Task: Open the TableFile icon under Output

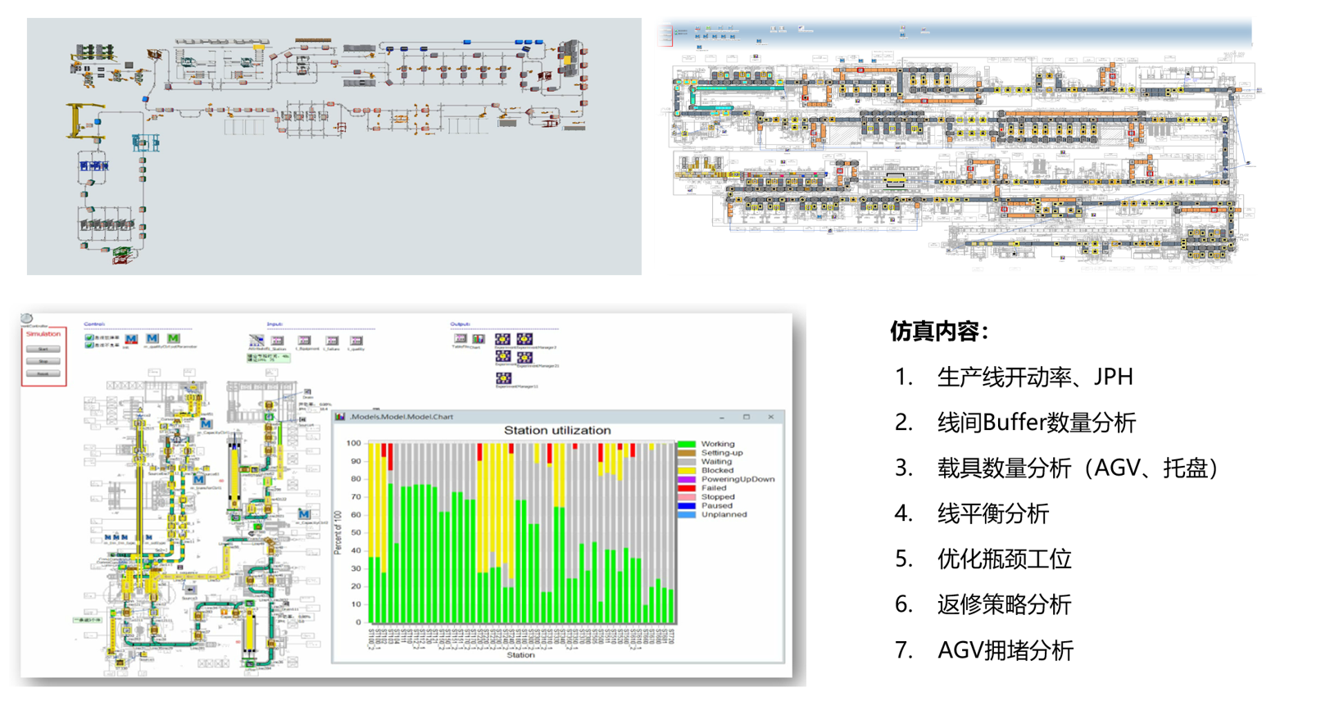Action: point(460,339)
